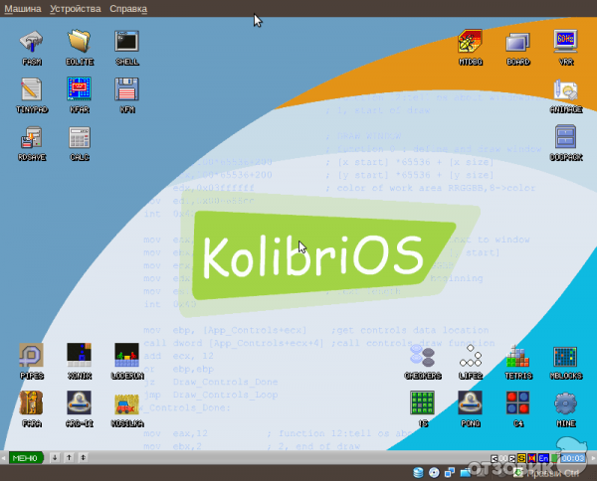This screenshot has height=481, width=597.
Task: Click the 00:03 taskbar clock
Action: click(x=573, y=458)
